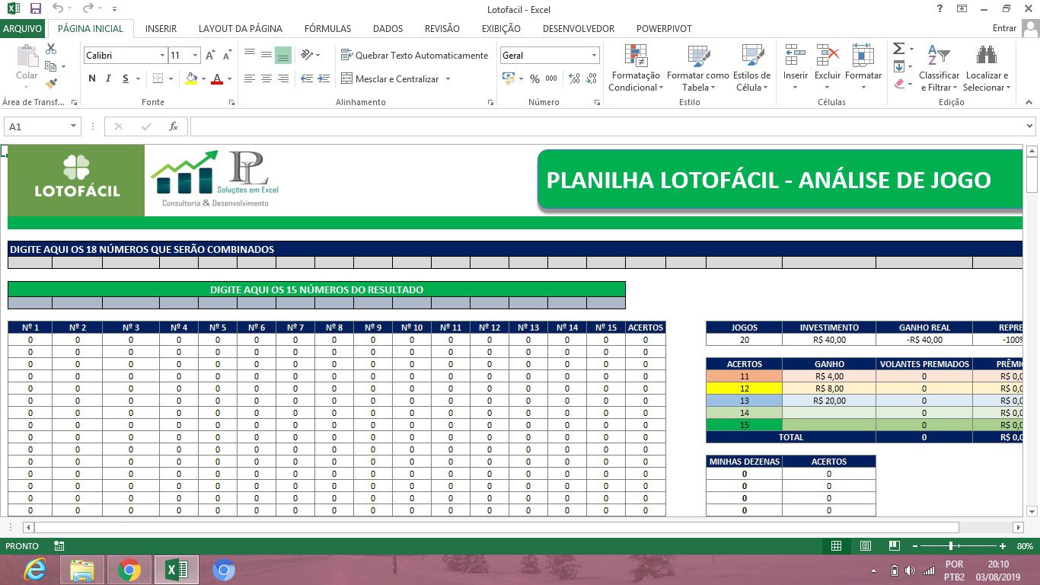This screenshot has height=585, width=1040.
Task: Click the accounting currency format icon
Action: tap(508, 78)
